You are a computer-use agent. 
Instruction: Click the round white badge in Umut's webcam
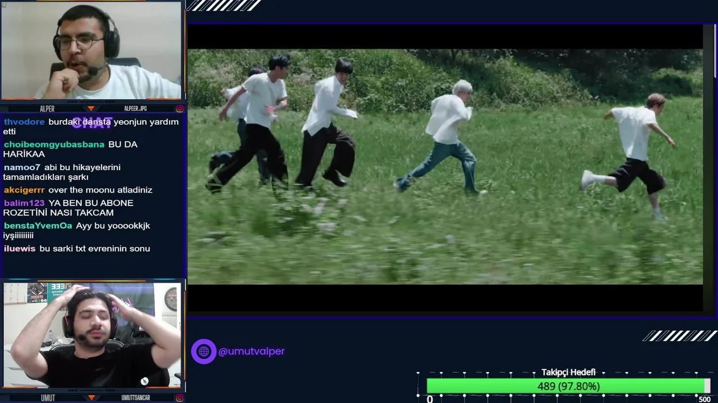(x=144, y=381)
